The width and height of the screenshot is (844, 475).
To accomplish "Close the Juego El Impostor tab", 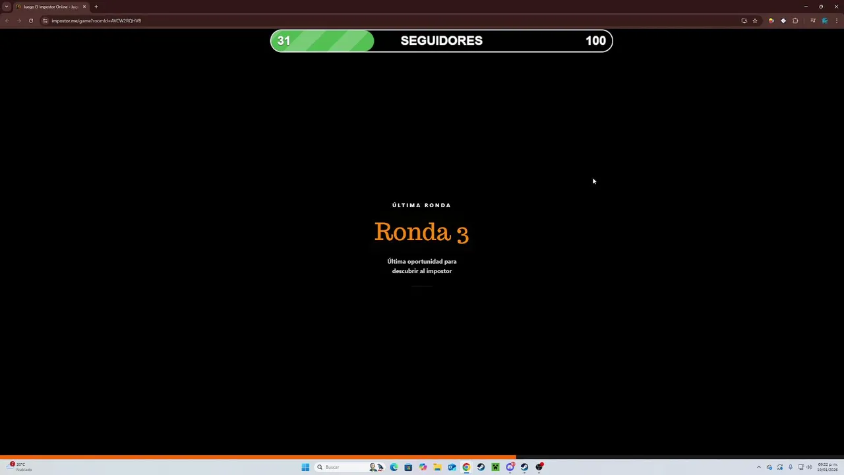I will (84, 7).
